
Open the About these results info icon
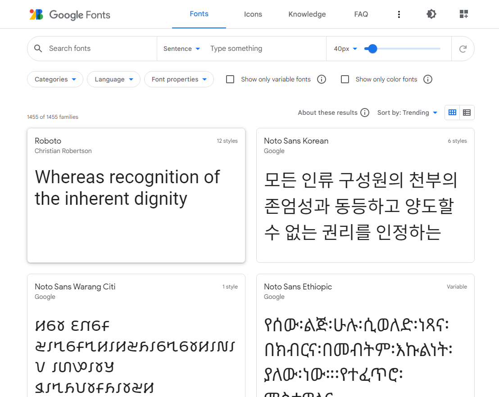click(365, 113)
